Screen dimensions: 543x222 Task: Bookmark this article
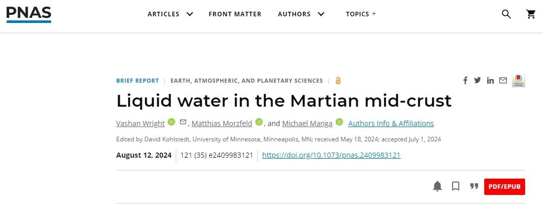[456, 186]
